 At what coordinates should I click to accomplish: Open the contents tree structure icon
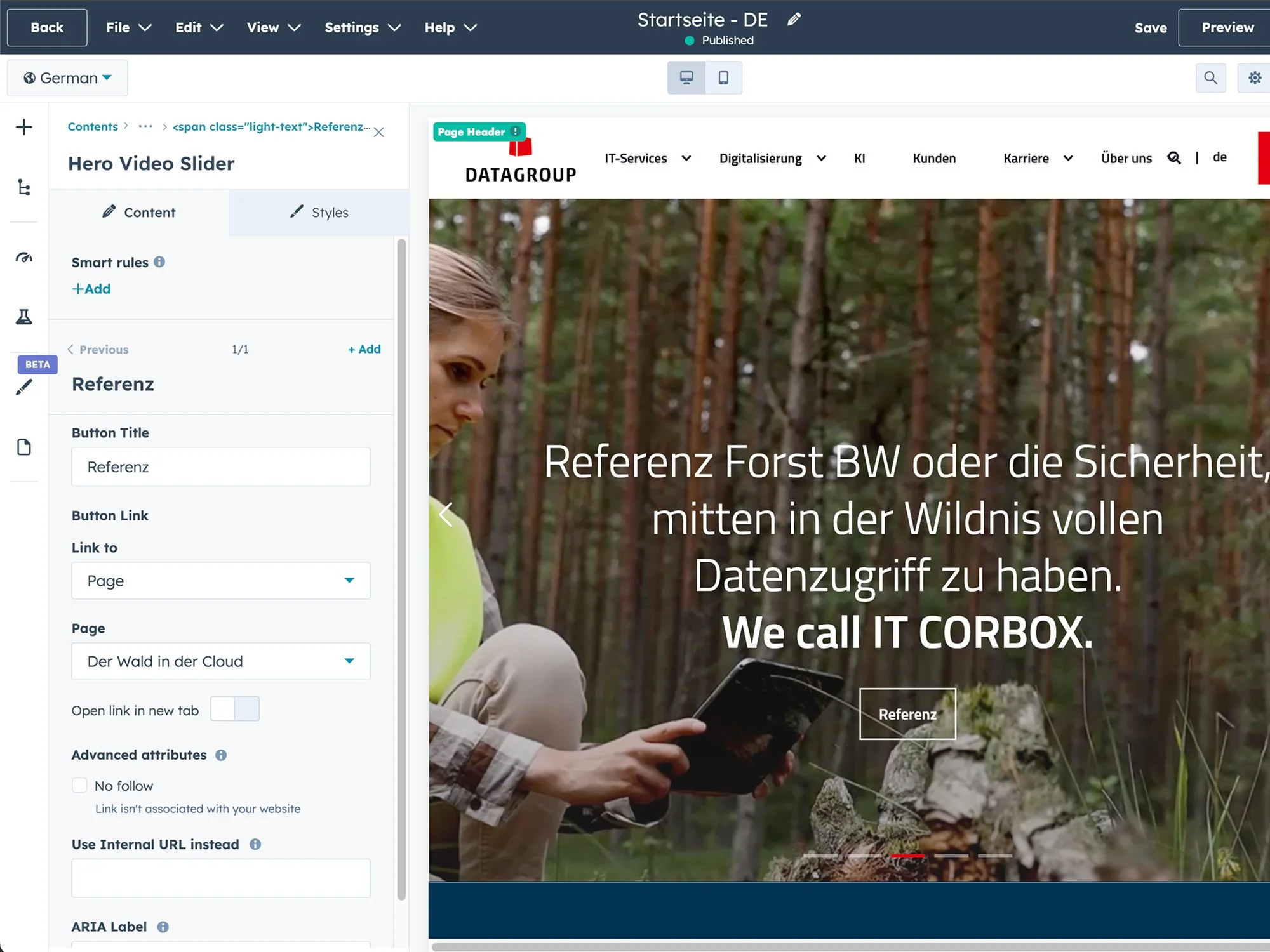coord(24,188)
